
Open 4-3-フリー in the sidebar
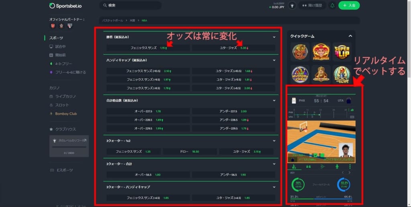click(61, 64)
